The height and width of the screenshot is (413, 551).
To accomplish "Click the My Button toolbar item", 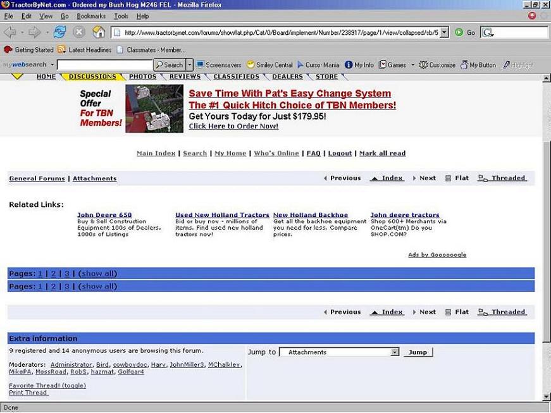I will [478, 65].
